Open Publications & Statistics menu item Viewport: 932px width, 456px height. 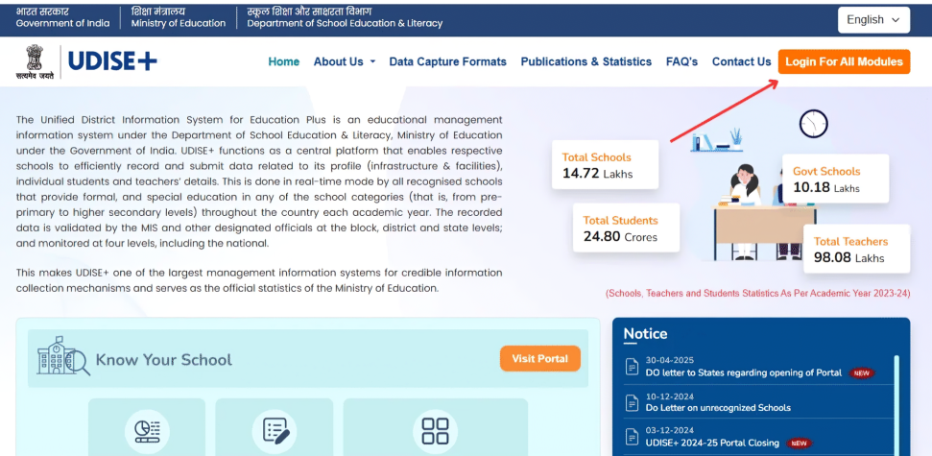(585, 61)
